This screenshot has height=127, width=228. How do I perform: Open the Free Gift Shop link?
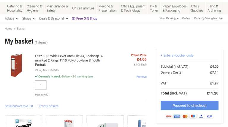click(x=87, y=19)
